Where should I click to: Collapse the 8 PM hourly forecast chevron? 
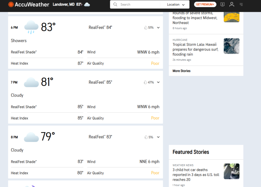point(158,137)
